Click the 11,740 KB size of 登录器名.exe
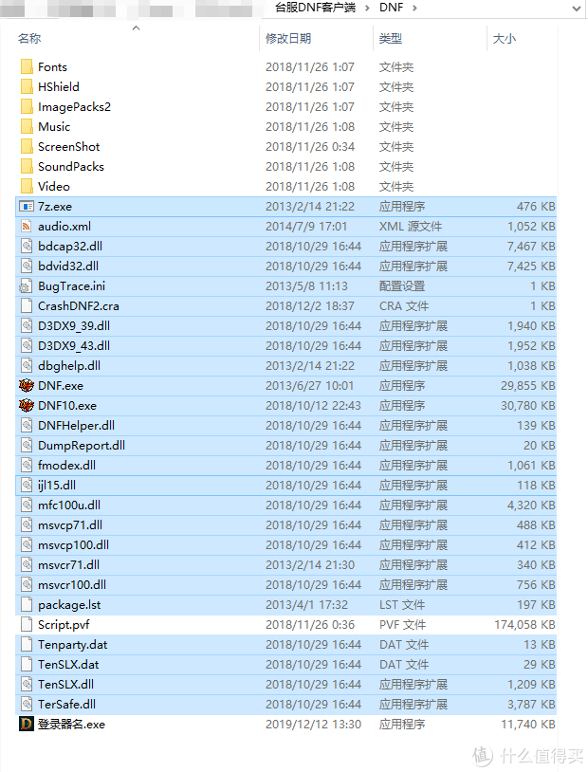 (x=528, y=725)
